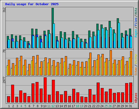Click the red 'KBytes' legend label
This screenshot has height=109, width=139.
click(x=136, y=98)
